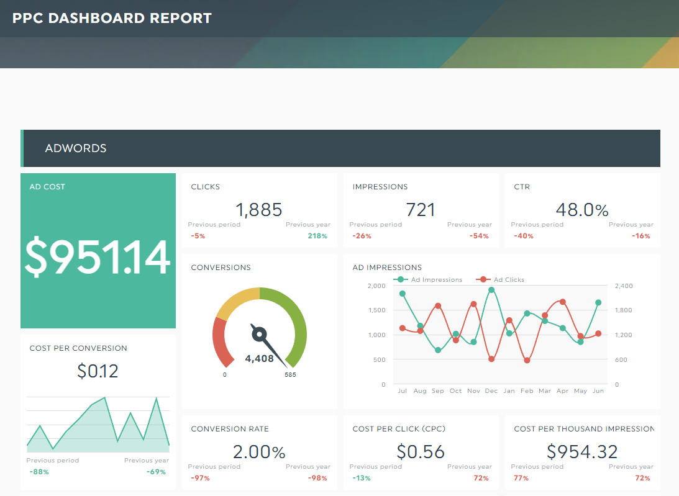Select the $0.12 cost per conversion value
Screen dimensions: 679x496
[98, 371]
